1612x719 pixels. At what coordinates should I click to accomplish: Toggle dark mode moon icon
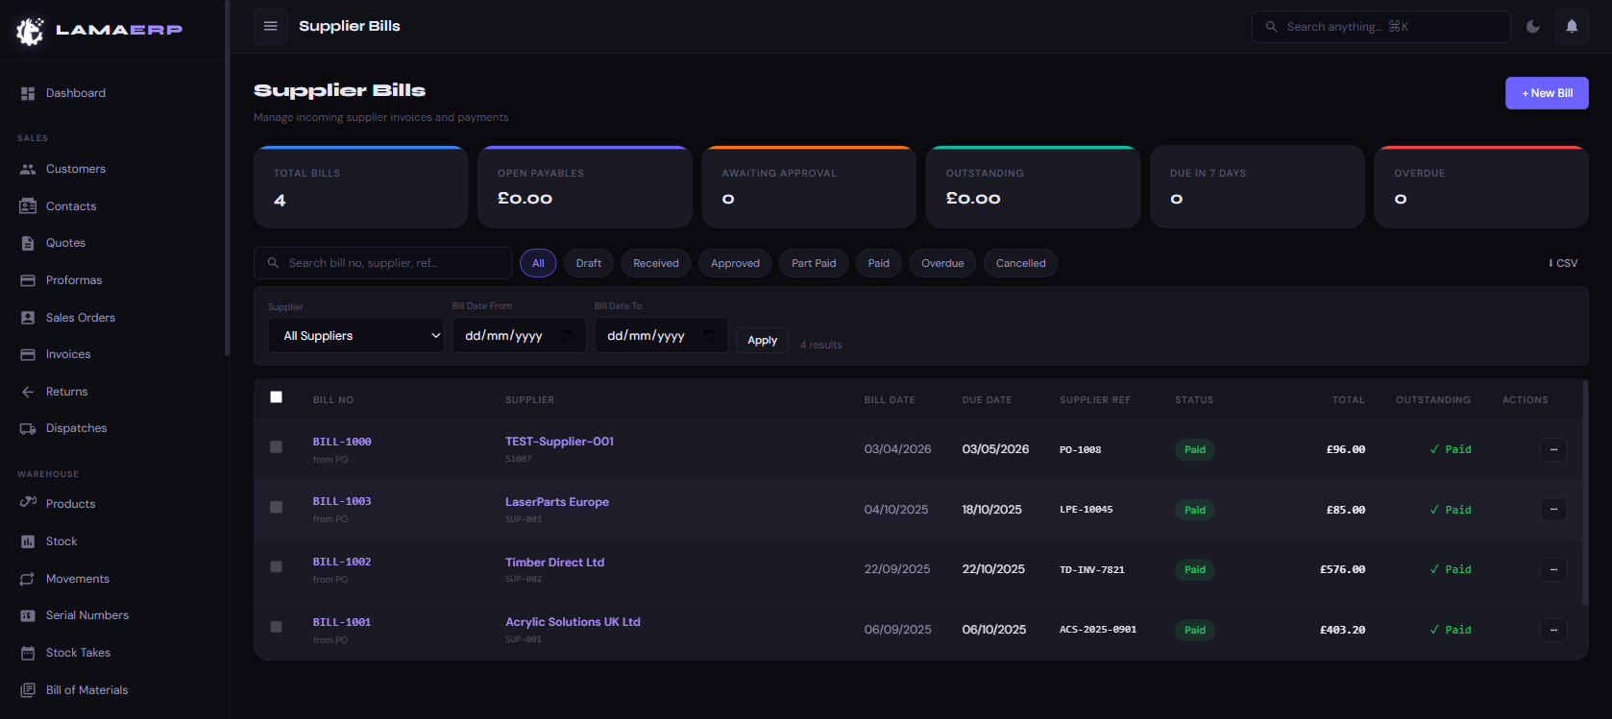point(1533,27)
